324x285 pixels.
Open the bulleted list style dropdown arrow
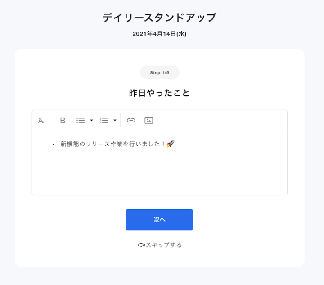(x=91, y=120)
